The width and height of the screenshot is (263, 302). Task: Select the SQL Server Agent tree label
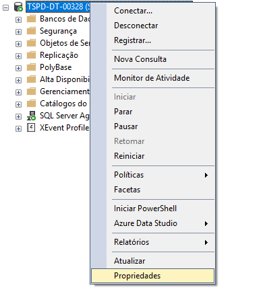click(65, 116)
